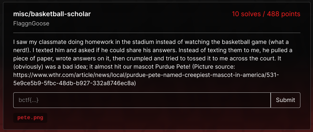Submit the flag with the Submit button
This screenshot has width=313, height=132.
(x=286, y=100)
